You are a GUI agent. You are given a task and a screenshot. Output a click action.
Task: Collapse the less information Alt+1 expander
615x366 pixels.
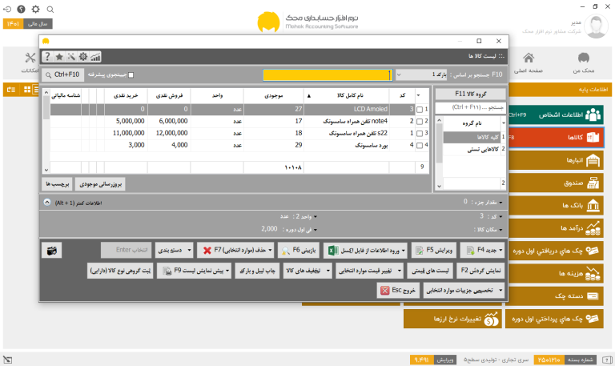[47, 203]
